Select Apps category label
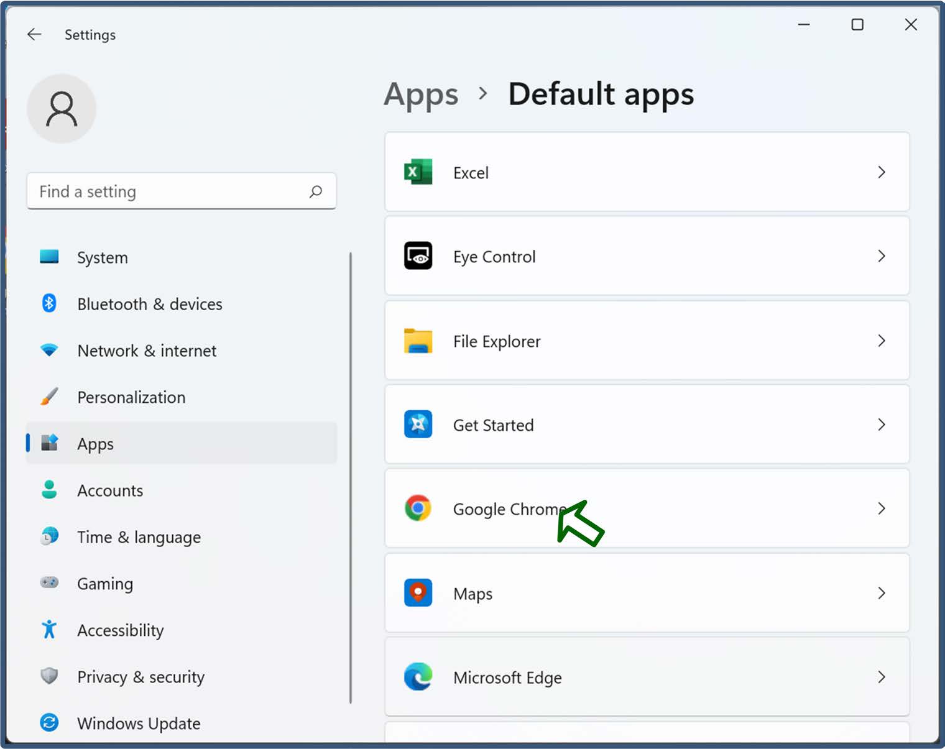This screenshot has height=749, width=945. coord(95,444)
